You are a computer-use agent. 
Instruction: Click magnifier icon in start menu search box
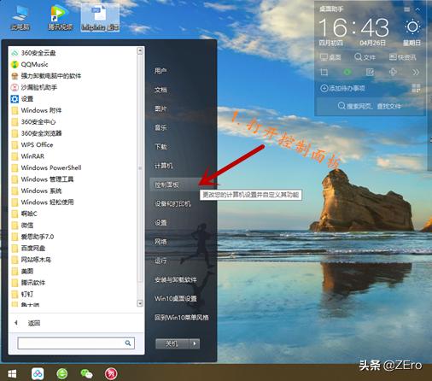point(128,343)
